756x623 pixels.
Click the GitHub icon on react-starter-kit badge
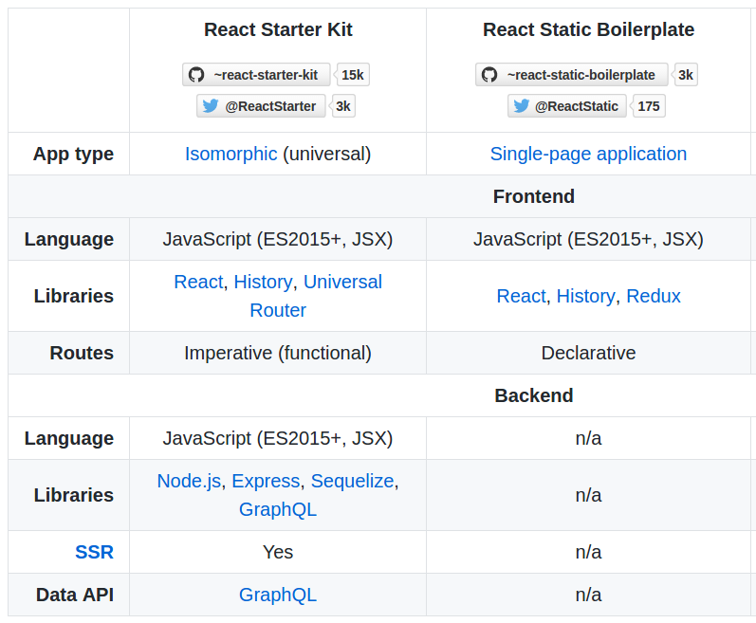pos(196,75)
